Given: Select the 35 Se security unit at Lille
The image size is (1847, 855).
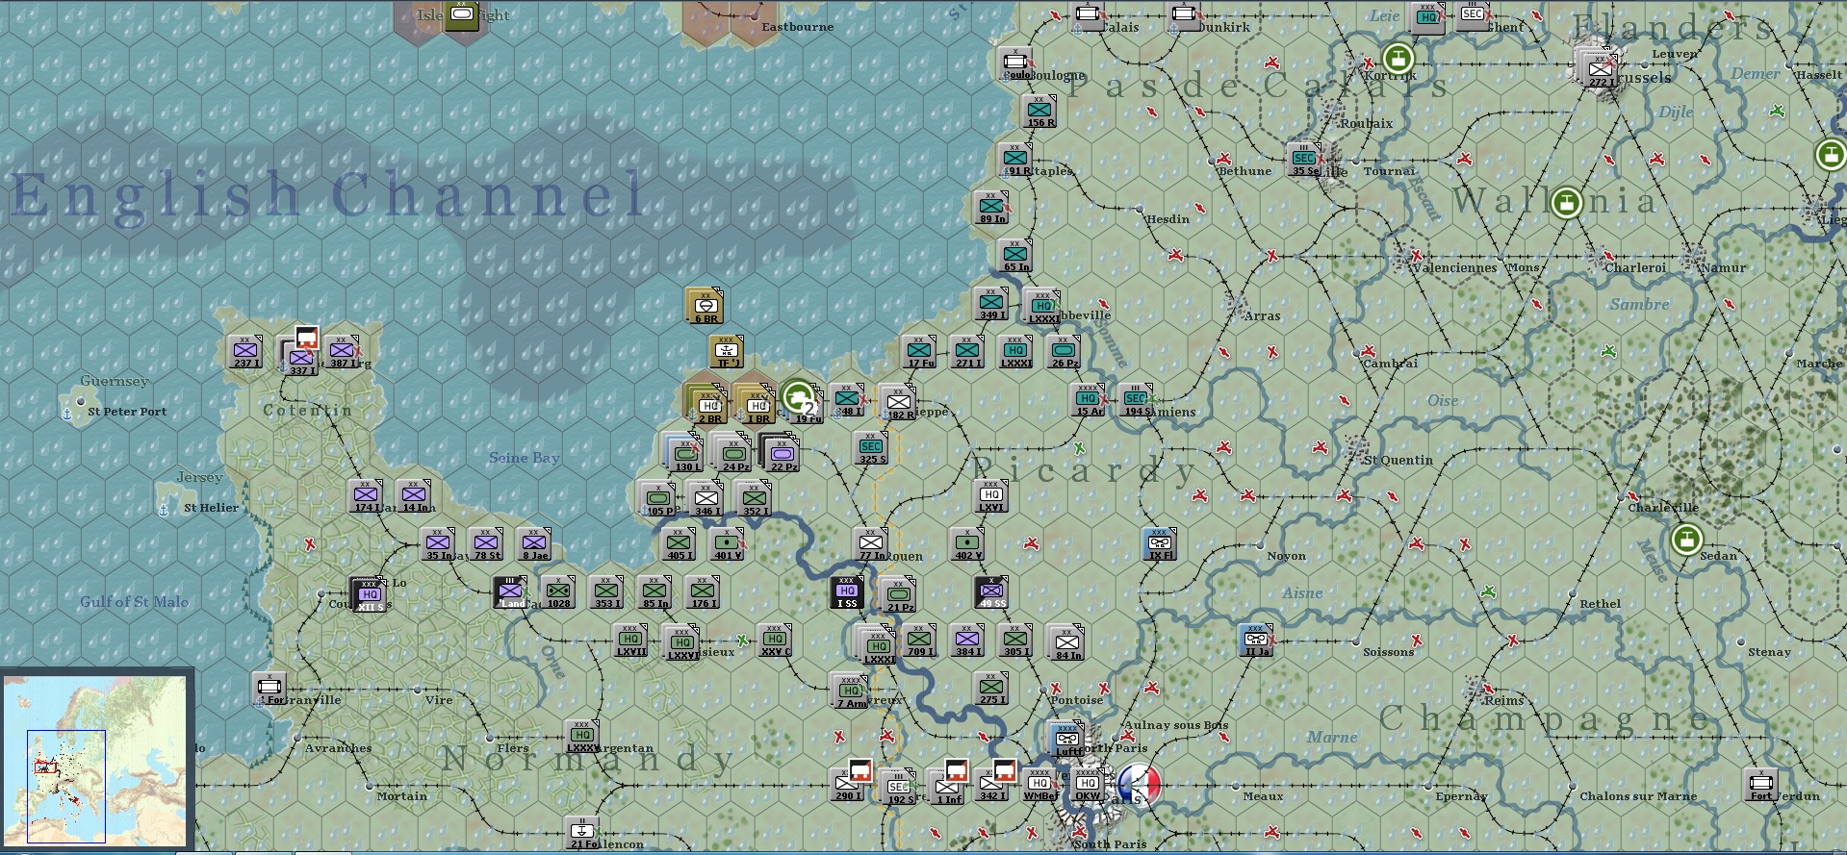Looking at the screenshot, I should (1304, 159).
